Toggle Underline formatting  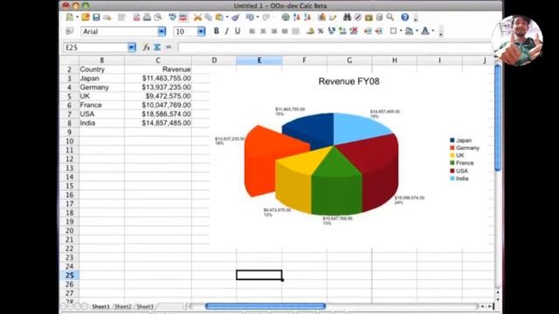pos(238,31)
